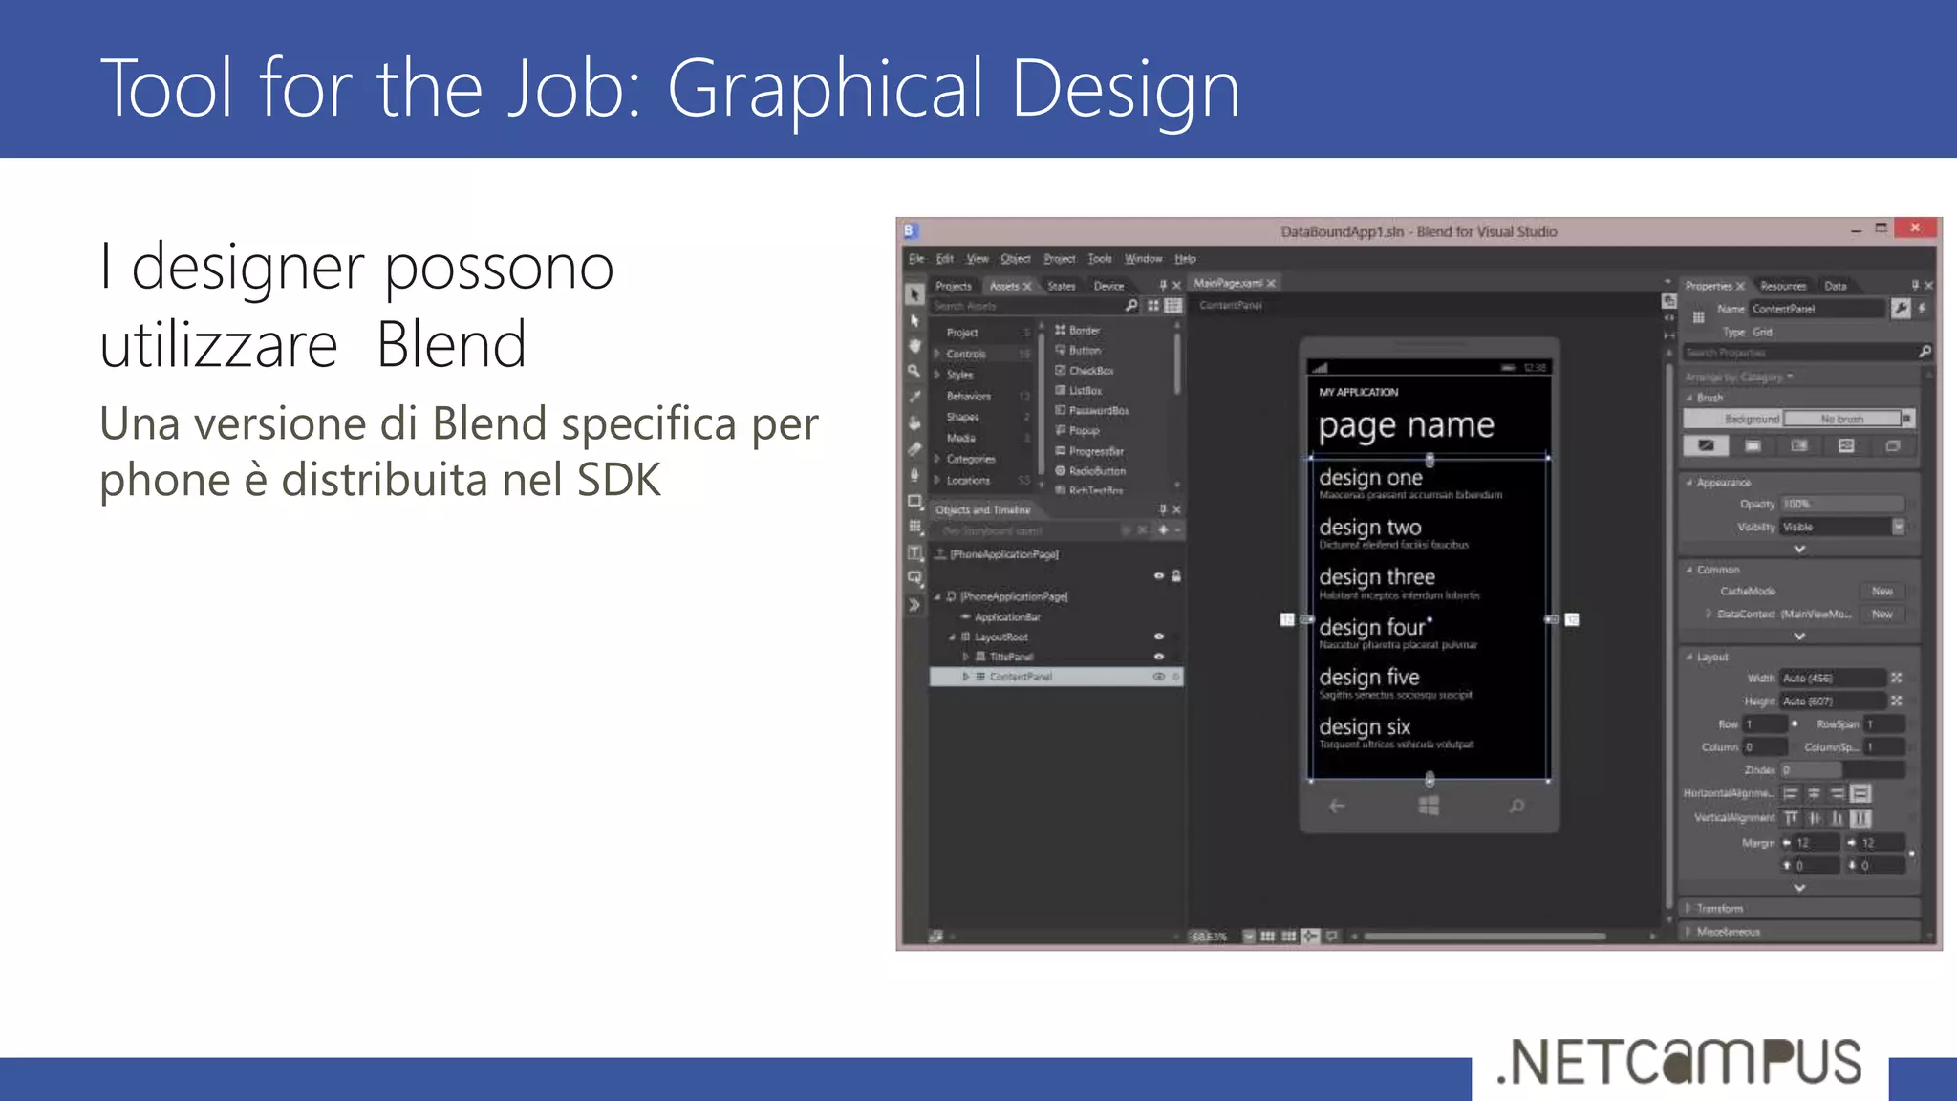Open the Visibility dropdown
Viewport: 1957px width, 1101px height.
coord(1899,527)
